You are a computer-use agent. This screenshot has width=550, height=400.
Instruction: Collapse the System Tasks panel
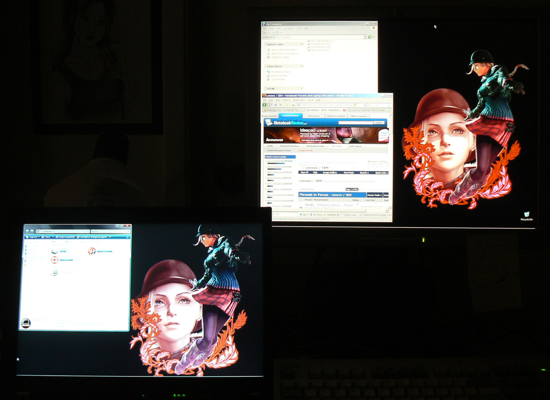click(302, 44)
